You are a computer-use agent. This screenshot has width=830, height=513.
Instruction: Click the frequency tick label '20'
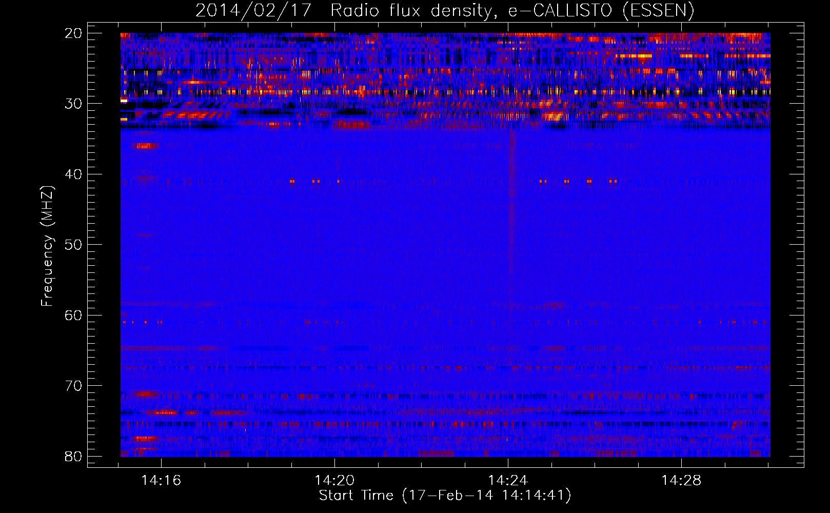click(x=74, y=33)
